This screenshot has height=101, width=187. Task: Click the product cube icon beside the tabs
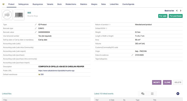pyautogui.click(x=4, y=4)
